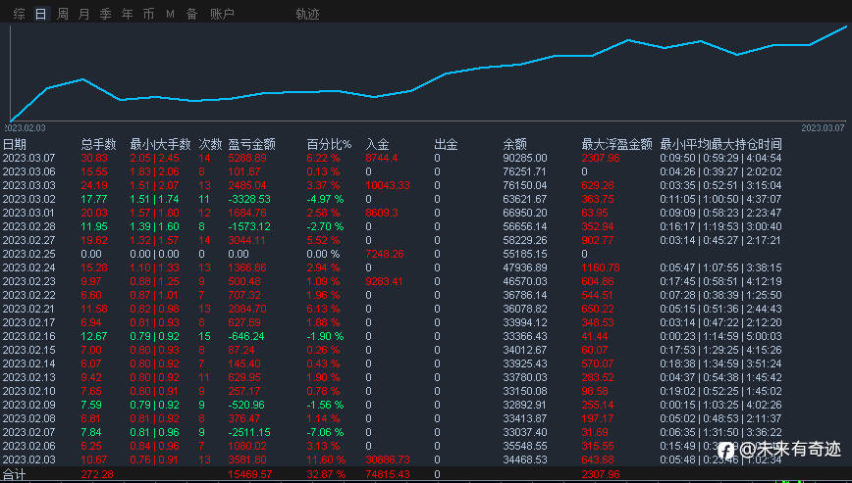Open the 备 notes tab
The width and height of the screenshot is (852, 483).
191,14
